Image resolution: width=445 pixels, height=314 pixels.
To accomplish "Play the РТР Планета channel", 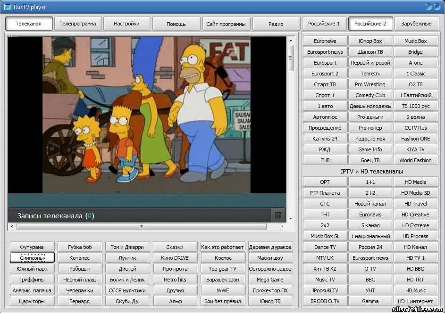I will coord(325,193).
